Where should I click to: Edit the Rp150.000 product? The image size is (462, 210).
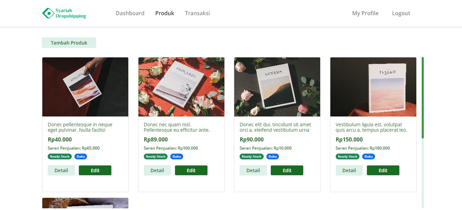(x=383, y=170)
